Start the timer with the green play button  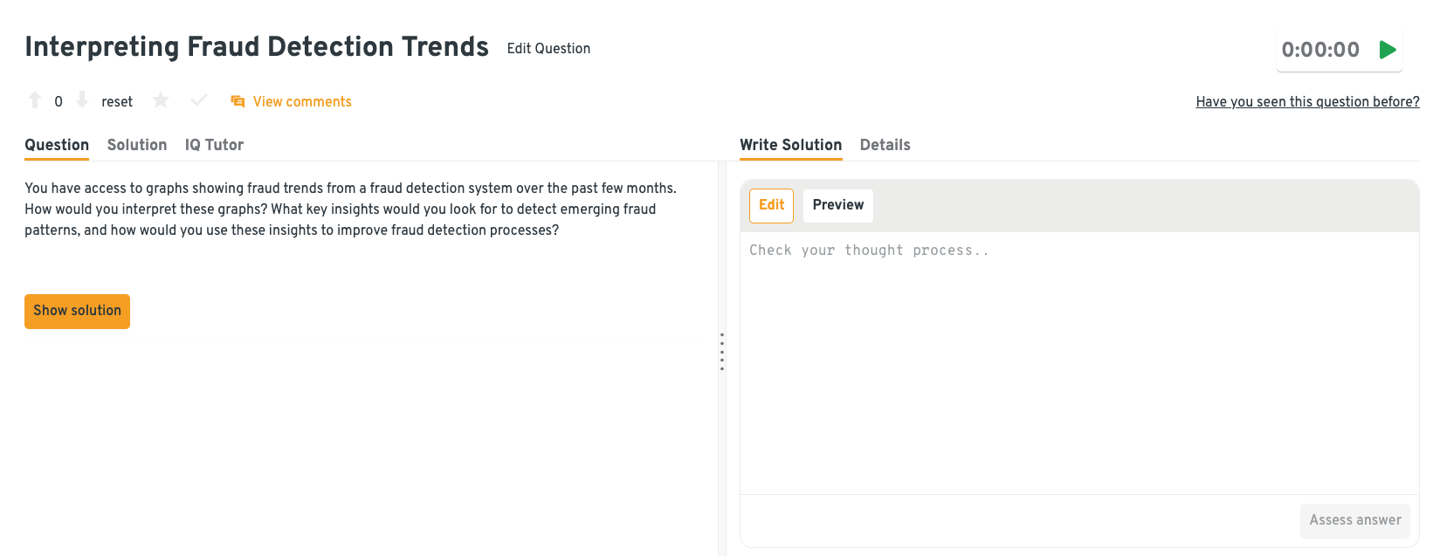1387,50
